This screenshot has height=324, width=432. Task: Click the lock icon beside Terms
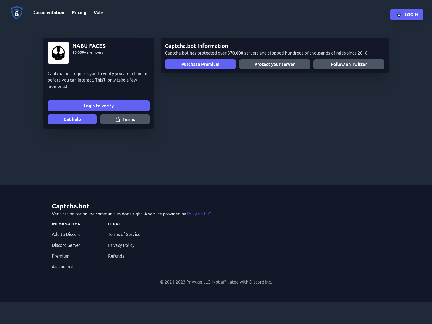[118, 119]
